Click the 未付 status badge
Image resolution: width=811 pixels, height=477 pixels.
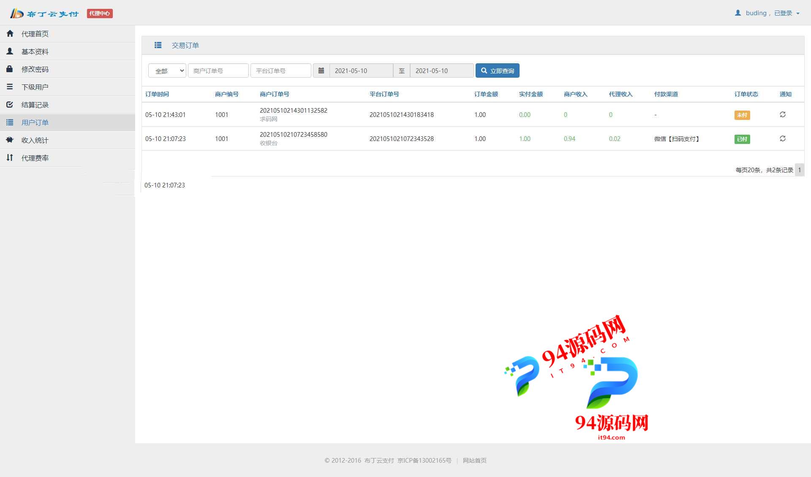[x=742, y=115]
